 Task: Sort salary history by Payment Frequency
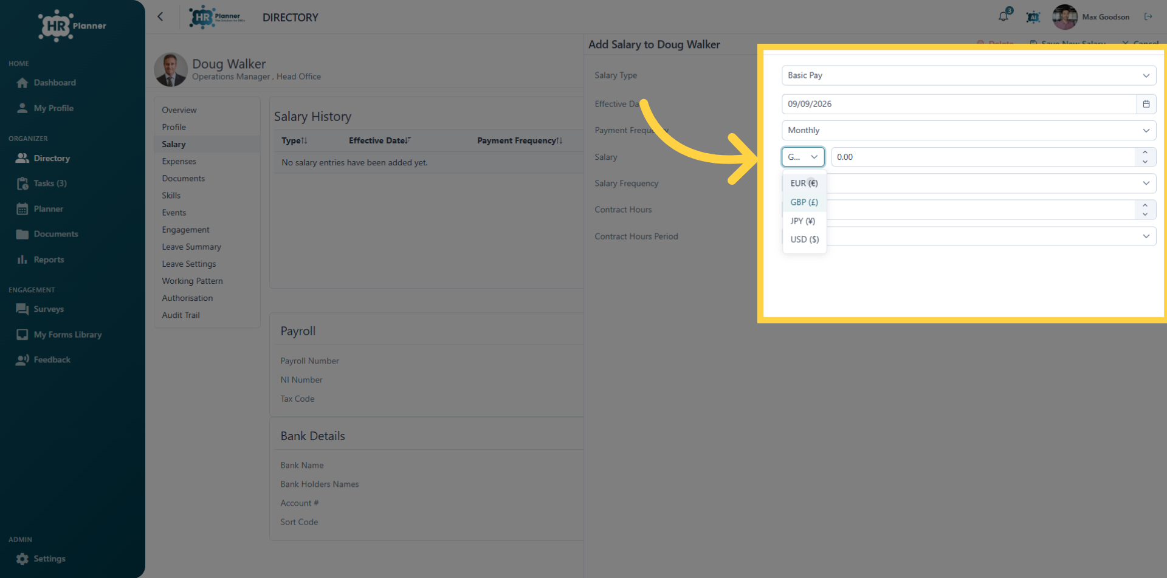(520, 140)
